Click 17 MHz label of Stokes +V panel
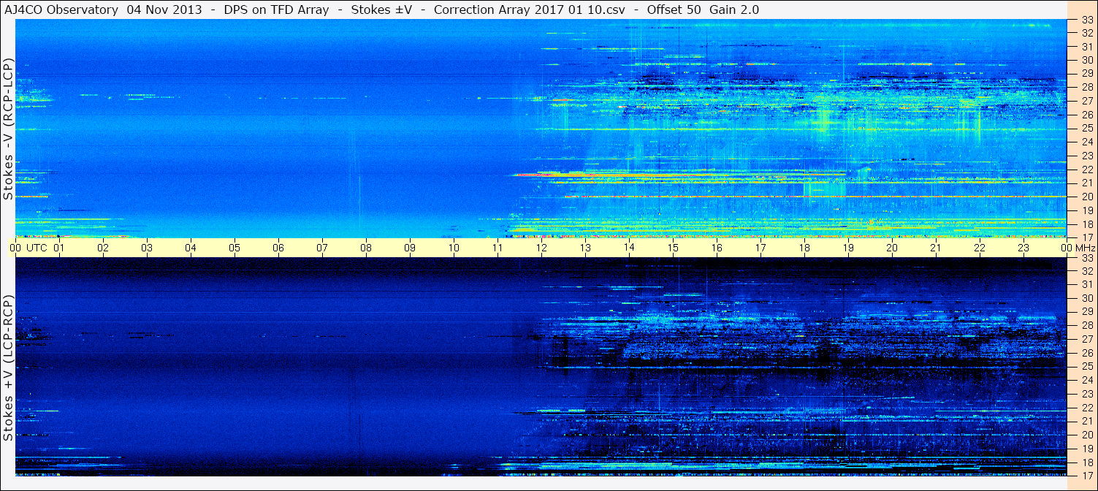Viewport: 1098px width, 491px height. 1087,475
